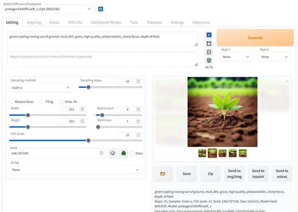Viewport: 298px width, 212px height.
Task: Click the Batch count number field
Action: (129, 109)
